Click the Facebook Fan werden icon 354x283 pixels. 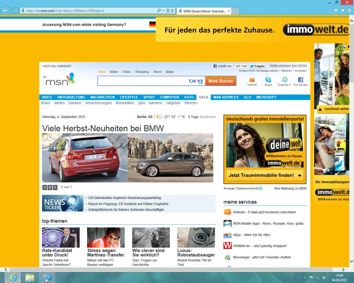300,80
